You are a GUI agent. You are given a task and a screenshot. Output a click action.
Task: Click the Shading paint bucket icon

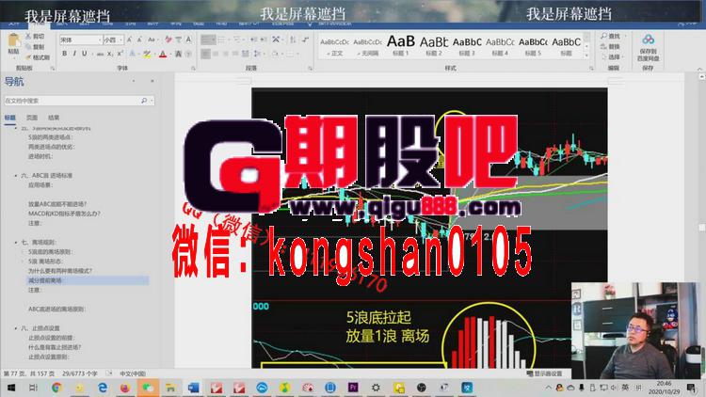click(x=275, y=54)
